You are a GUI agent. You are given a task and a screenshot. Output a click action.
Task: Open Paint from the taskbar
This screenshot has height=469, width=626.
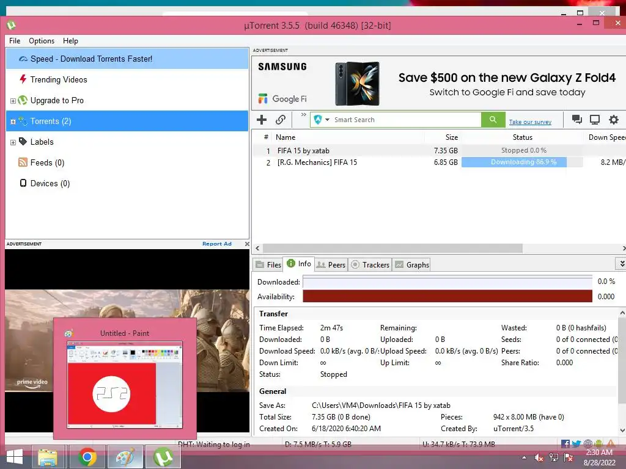tap(125, 457)
